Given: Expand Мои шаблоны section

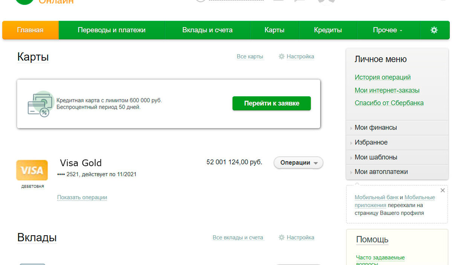Looking at the screenshot, I should (397, 157).
